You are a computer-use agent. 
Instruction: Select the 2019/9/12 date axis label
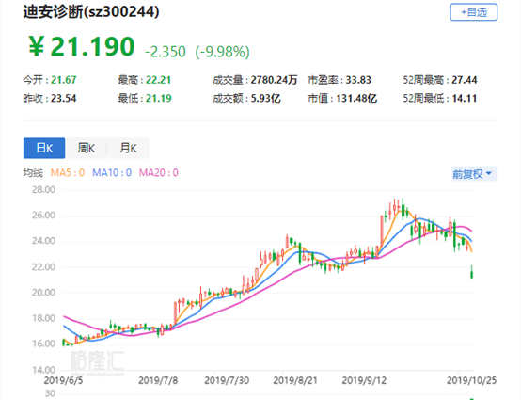364,380
